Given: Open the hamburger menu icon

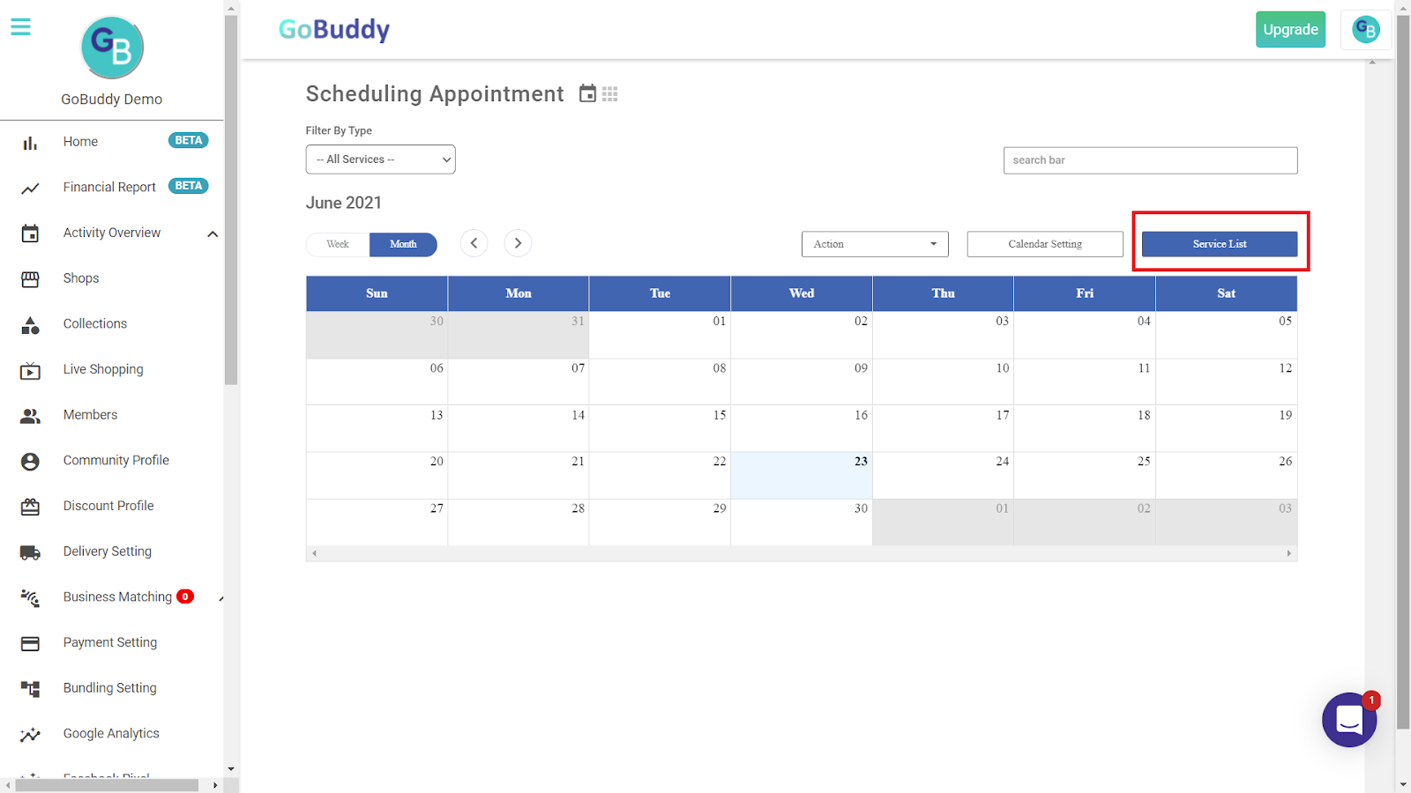Looking at the screenshot, I should click(x=20, y=27).
